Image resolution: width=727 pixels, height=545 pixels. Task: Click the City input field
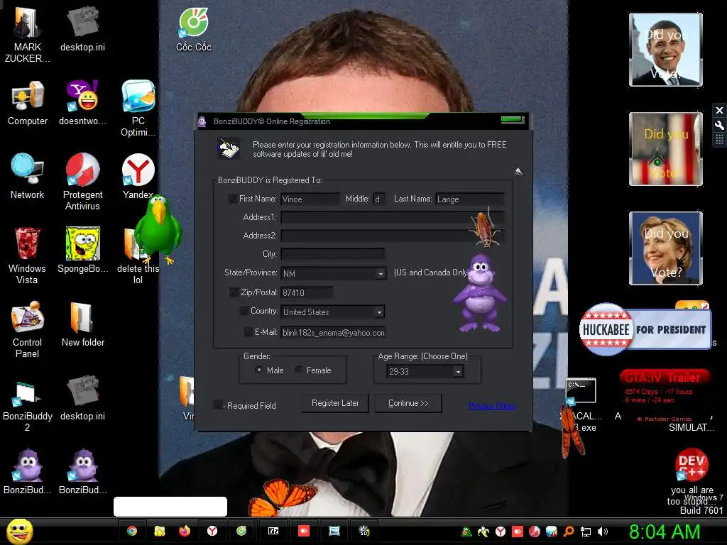[x=332, y=254]
